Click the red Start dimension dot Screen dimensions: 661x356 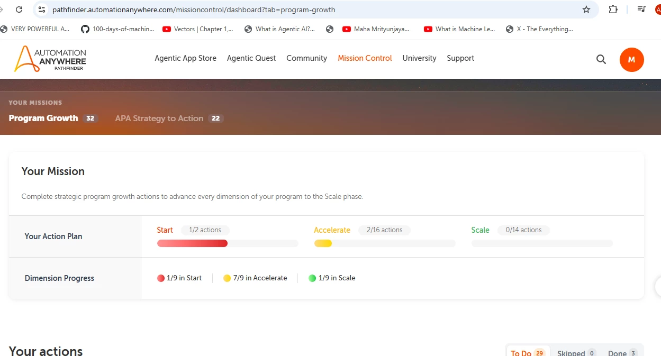point(161,278)
